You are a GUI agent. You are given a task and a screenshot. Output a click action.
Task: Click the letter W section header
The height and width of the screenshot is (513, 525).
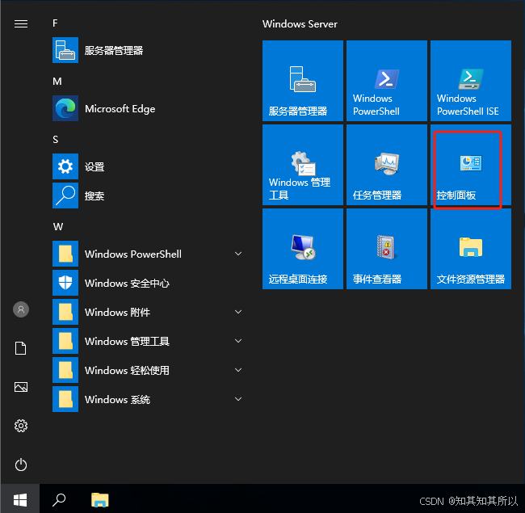(x=58, y=227)
